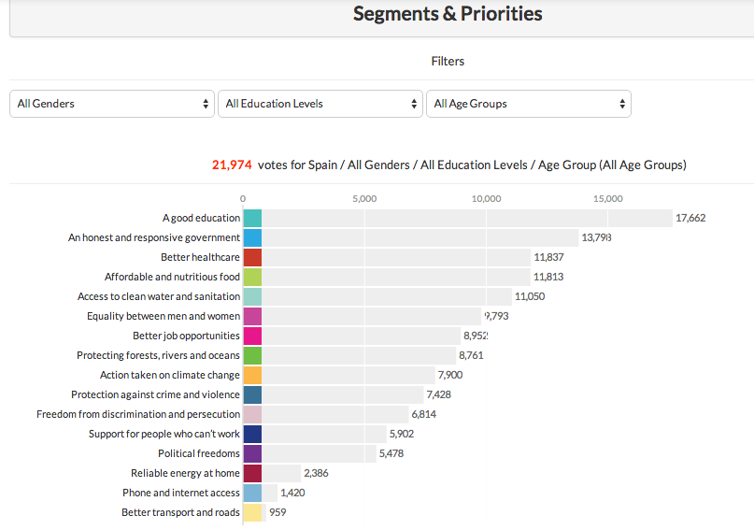Select the red Better healthcare swatch
The height and width of the screenshot is (530, 754).
coord(252,257)
